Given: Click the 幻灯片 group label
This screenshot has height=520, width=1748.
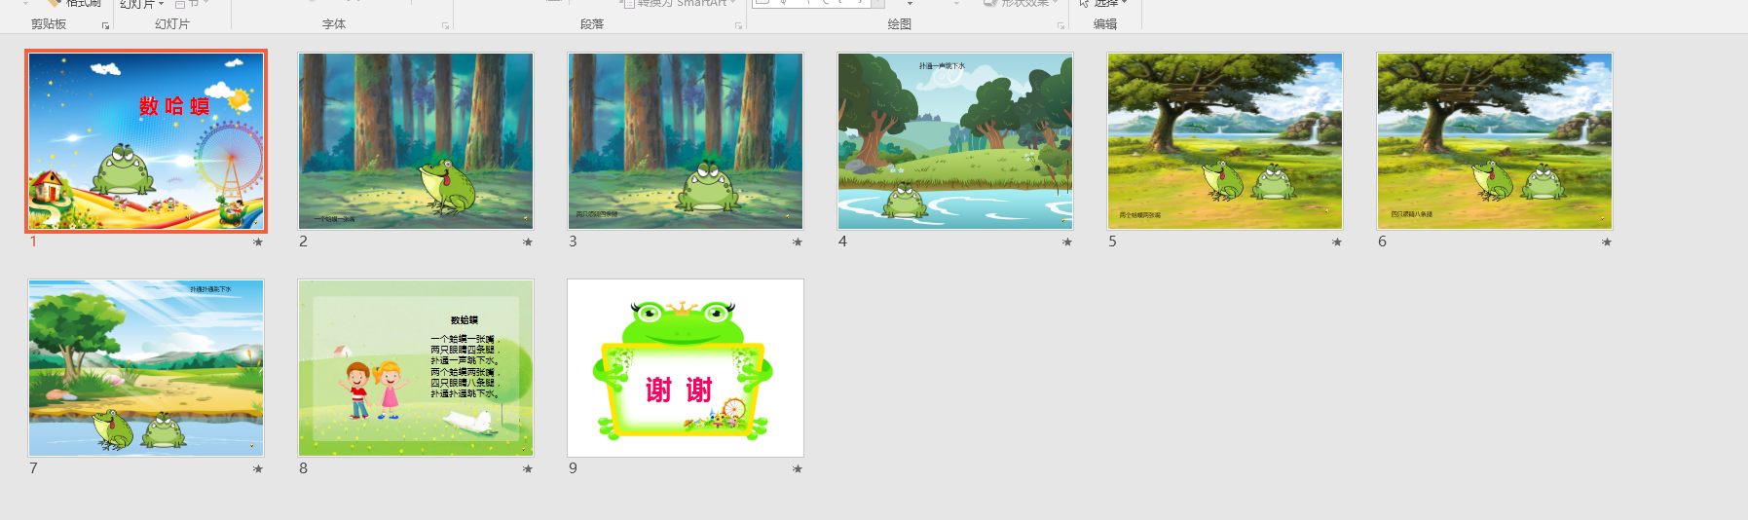Looking at the screenshot, I should pyautogui.click(x=172, y=24).
